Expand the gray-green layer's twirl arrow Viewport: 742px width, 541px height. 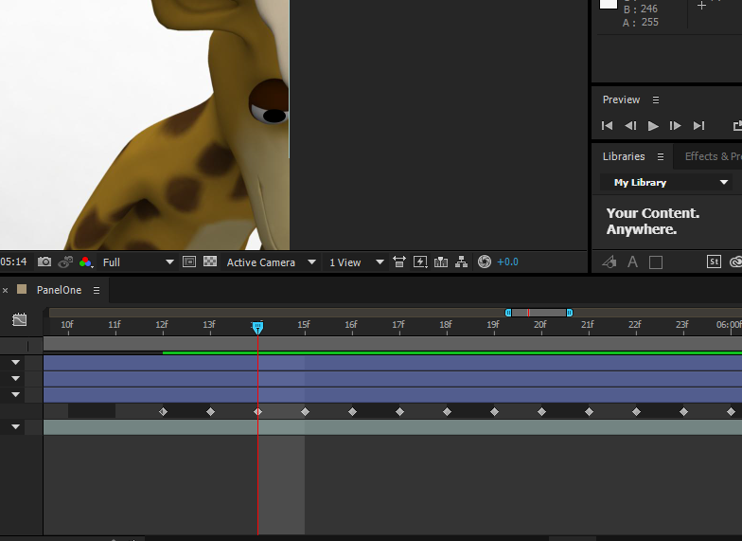coord(15,426)
